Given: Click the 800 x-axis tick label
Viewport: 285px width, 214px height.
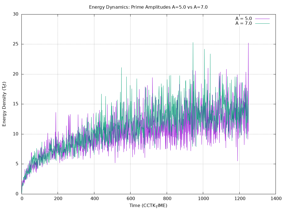Looking at the screenshot, I should (167, 199).
